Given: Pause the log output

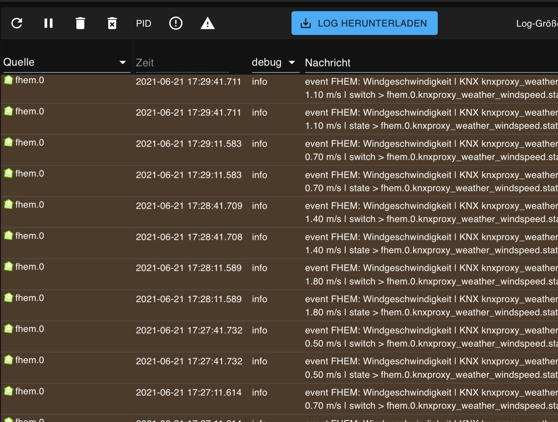Looking at the screenshot, I should [x=48, y=23].
